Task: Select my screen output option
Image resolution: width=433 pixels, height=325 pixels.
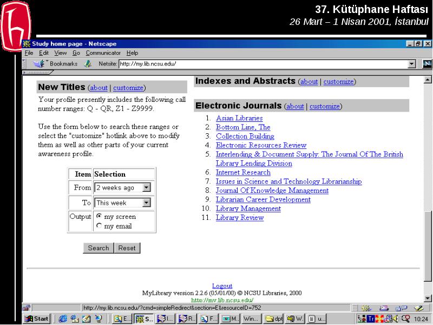Action: (99, 216)
